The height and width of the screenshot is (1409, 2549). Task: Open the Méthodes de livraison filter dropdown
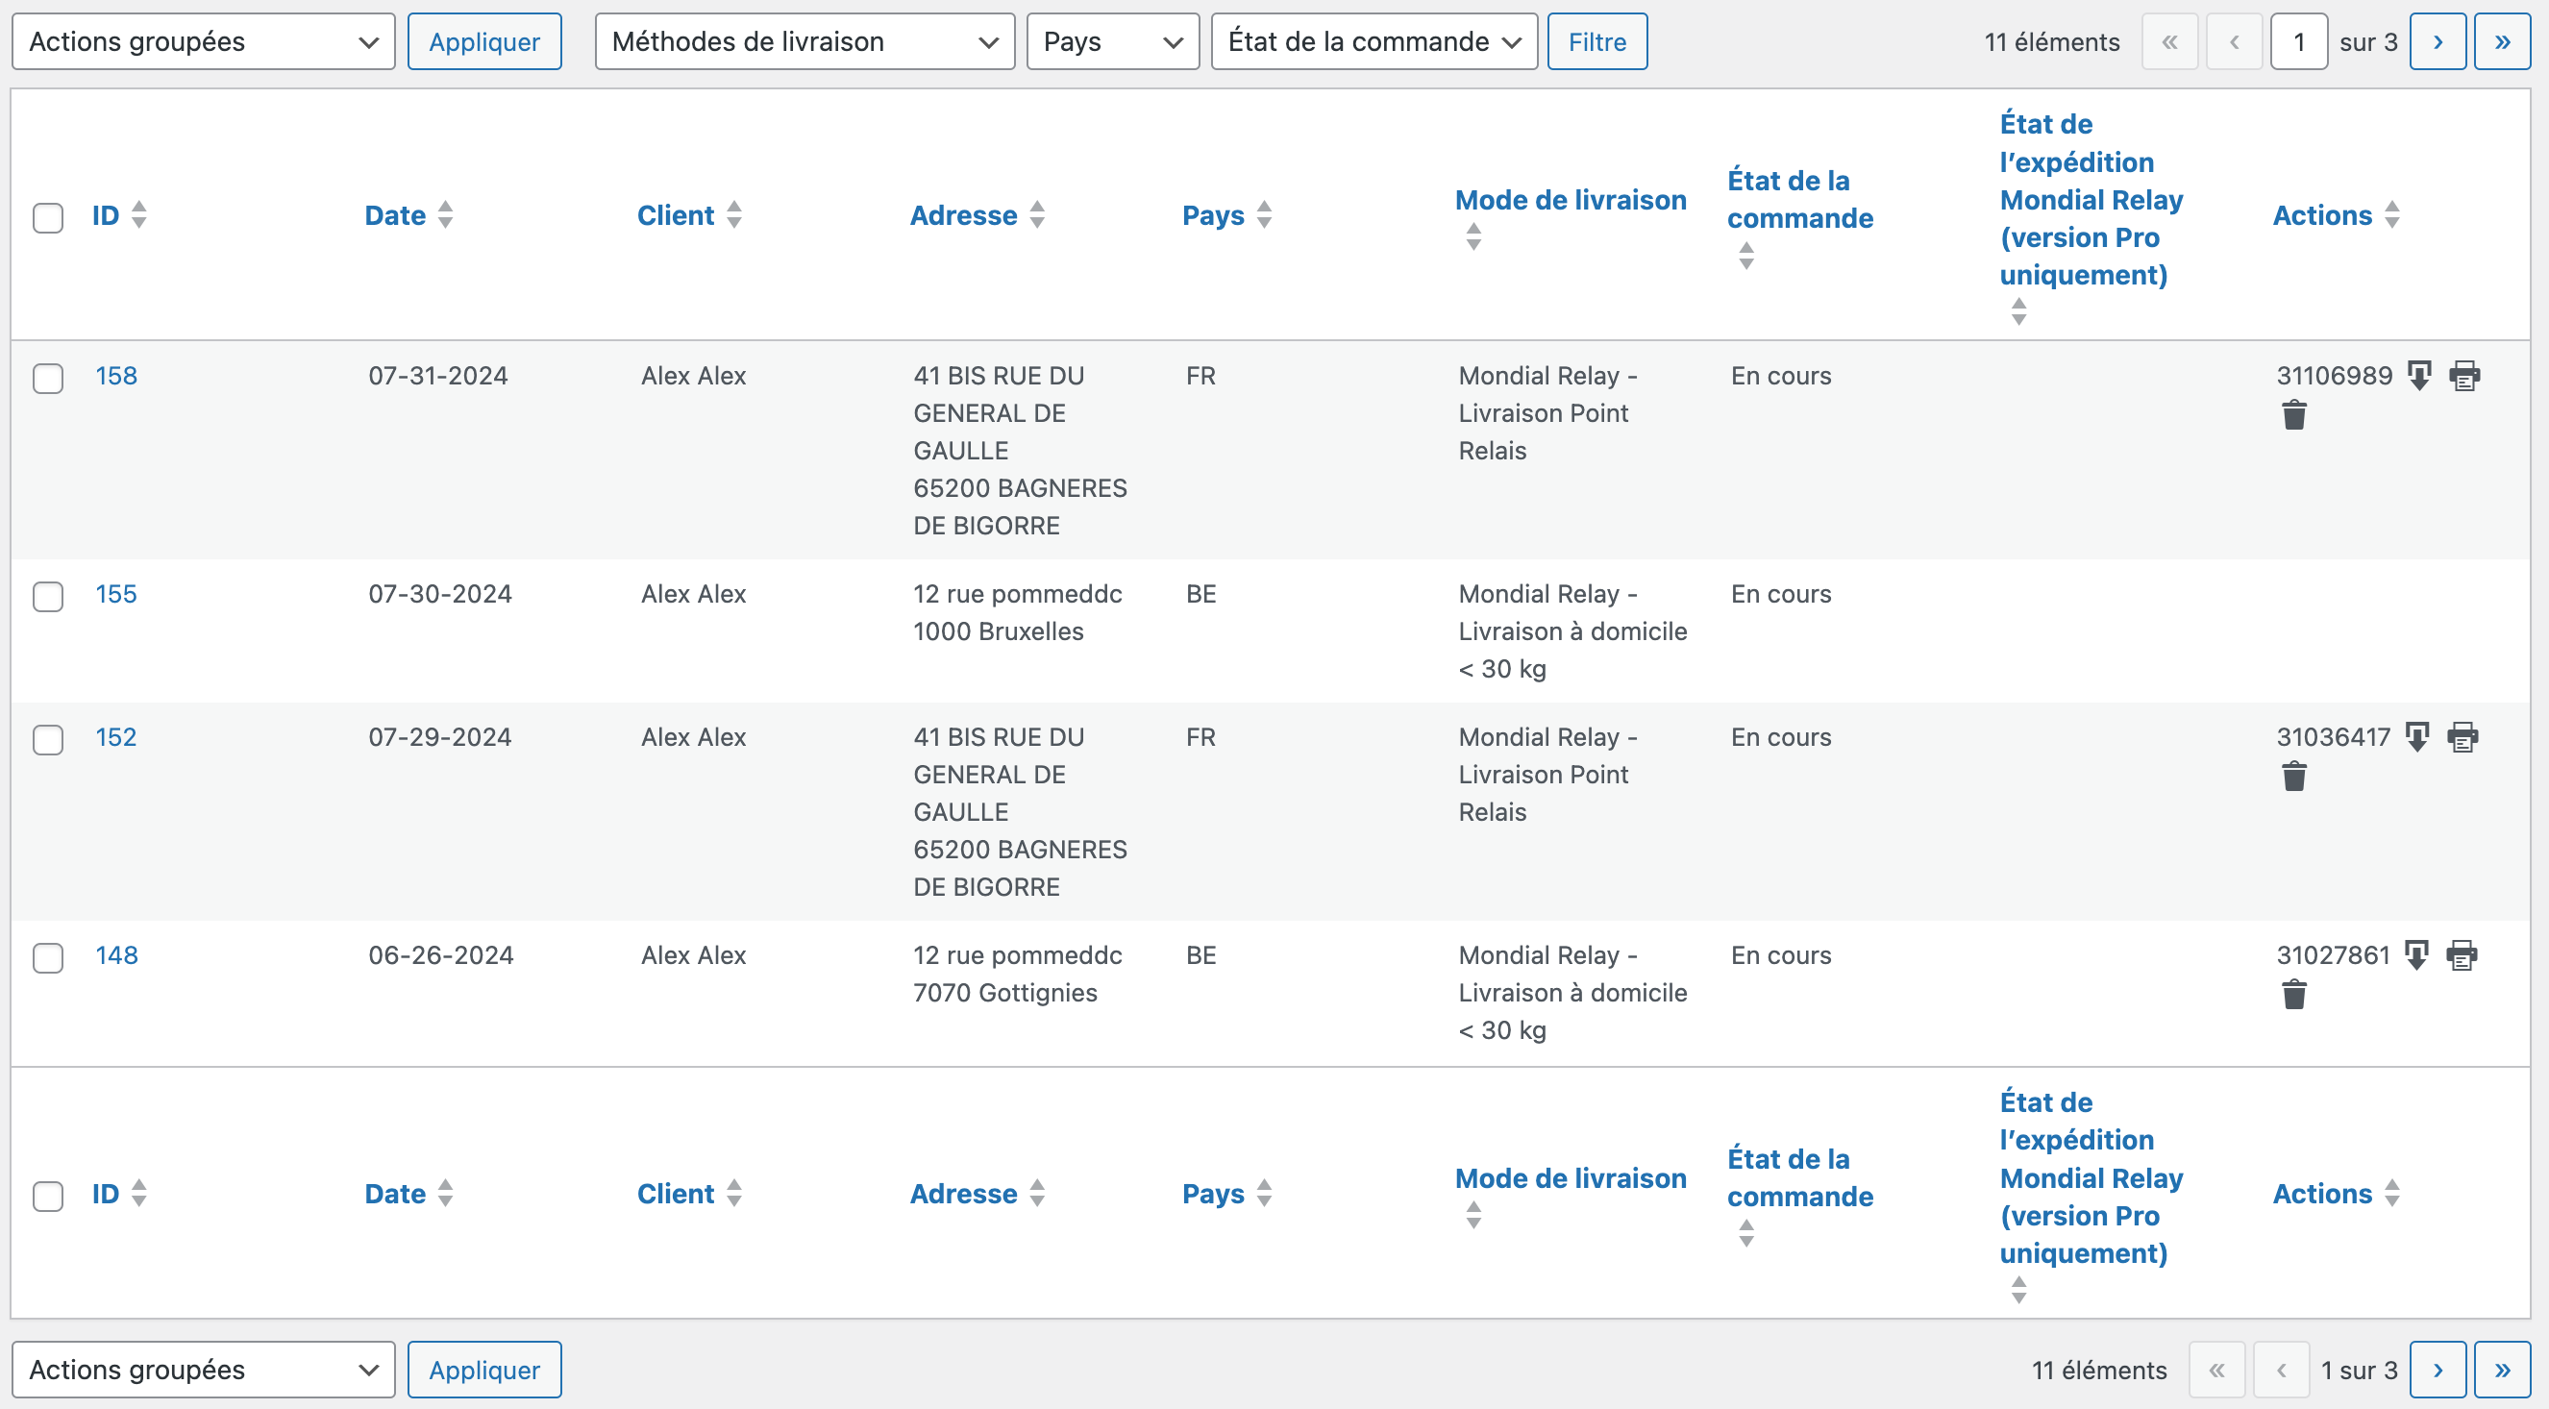(804, 41)
